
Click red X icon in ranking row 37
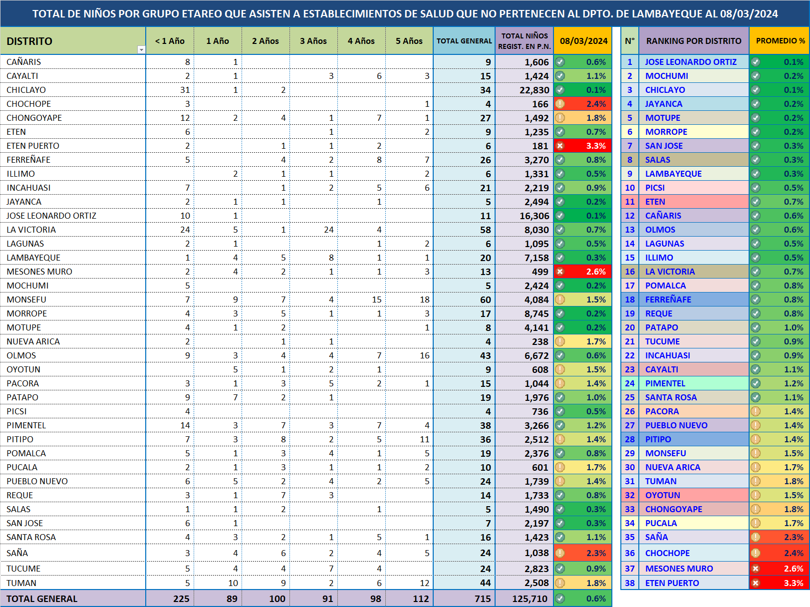coord(756,569)
